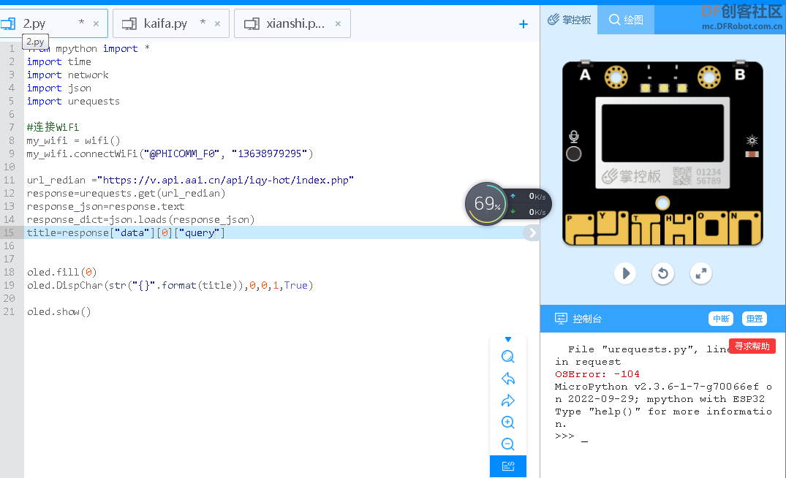Close the kaifa.py tab
Screen dimensions: 786x478
click(217, 23)
